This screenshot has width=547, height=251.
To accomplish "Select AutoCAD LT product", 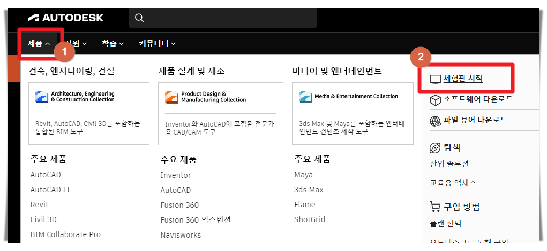I will (x=50, y=190).
